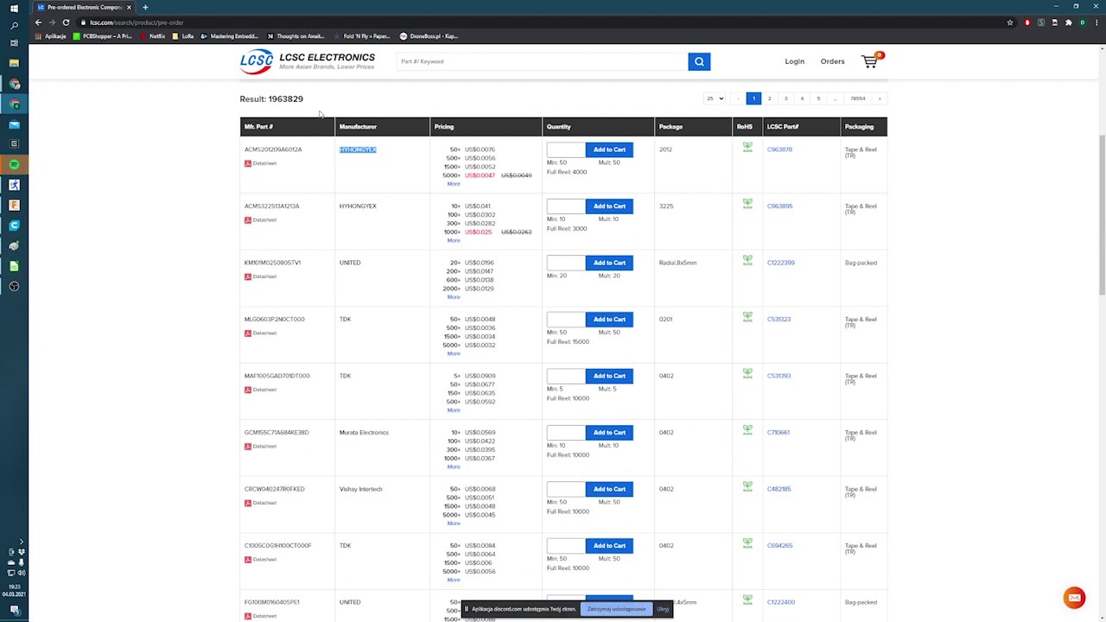The width and height of the screenshot is (1106, 622).
Task: Open a new browser tab
Action: pyautogui.click(x=145, y=7)
